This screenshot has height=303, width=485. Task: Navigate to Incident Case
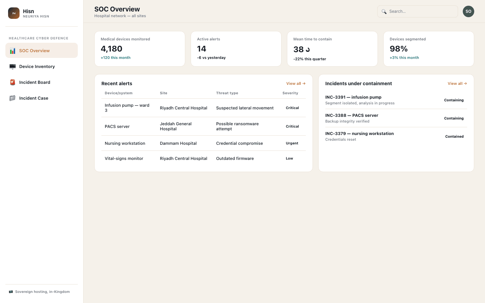[41, 98]
